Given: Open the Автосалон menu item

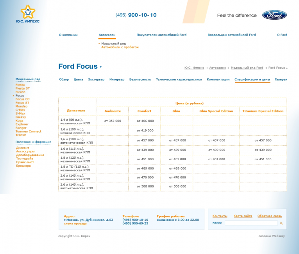Looking at the screenshot, I should (x=107, y=35).
